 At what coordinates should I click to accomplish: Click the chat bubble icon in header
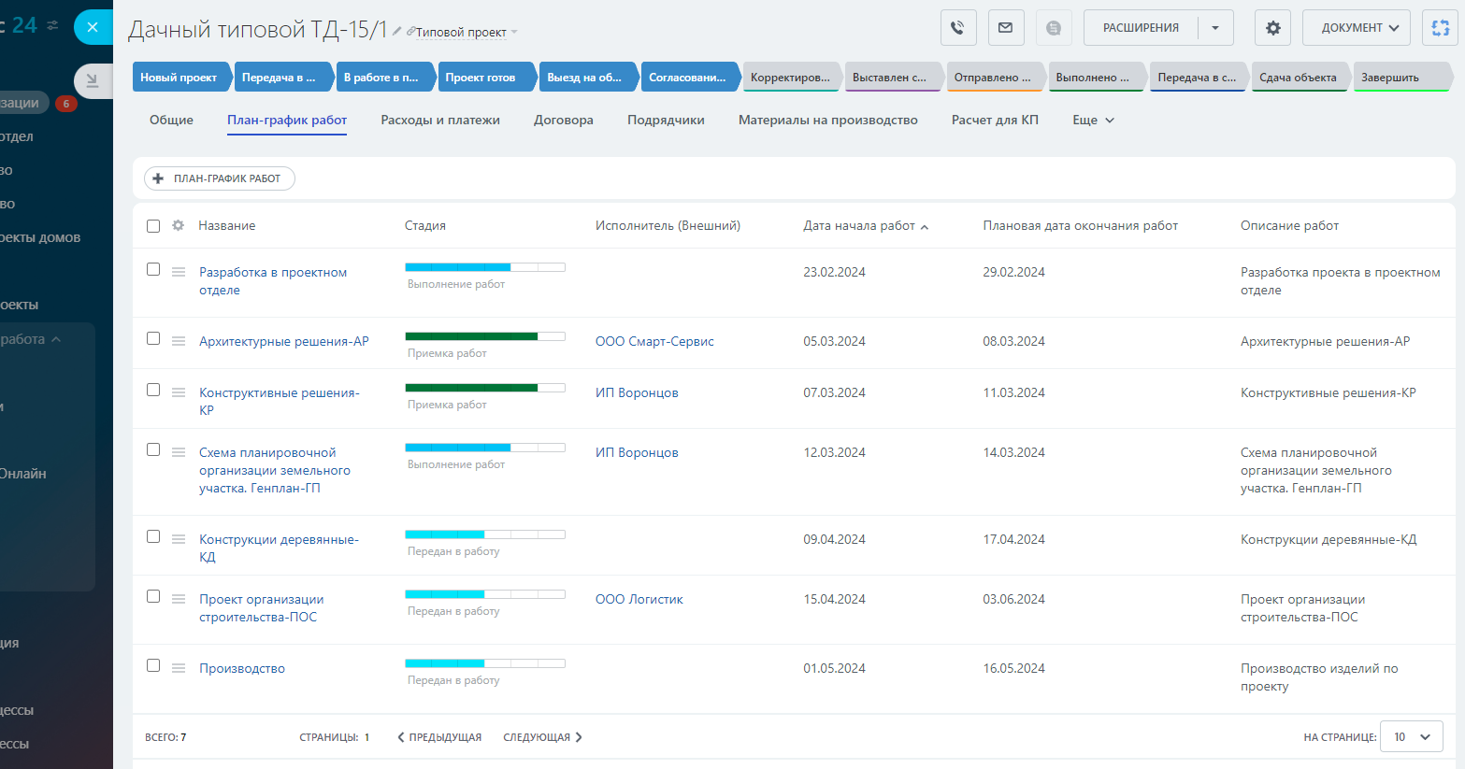[x=1054, y=28]
